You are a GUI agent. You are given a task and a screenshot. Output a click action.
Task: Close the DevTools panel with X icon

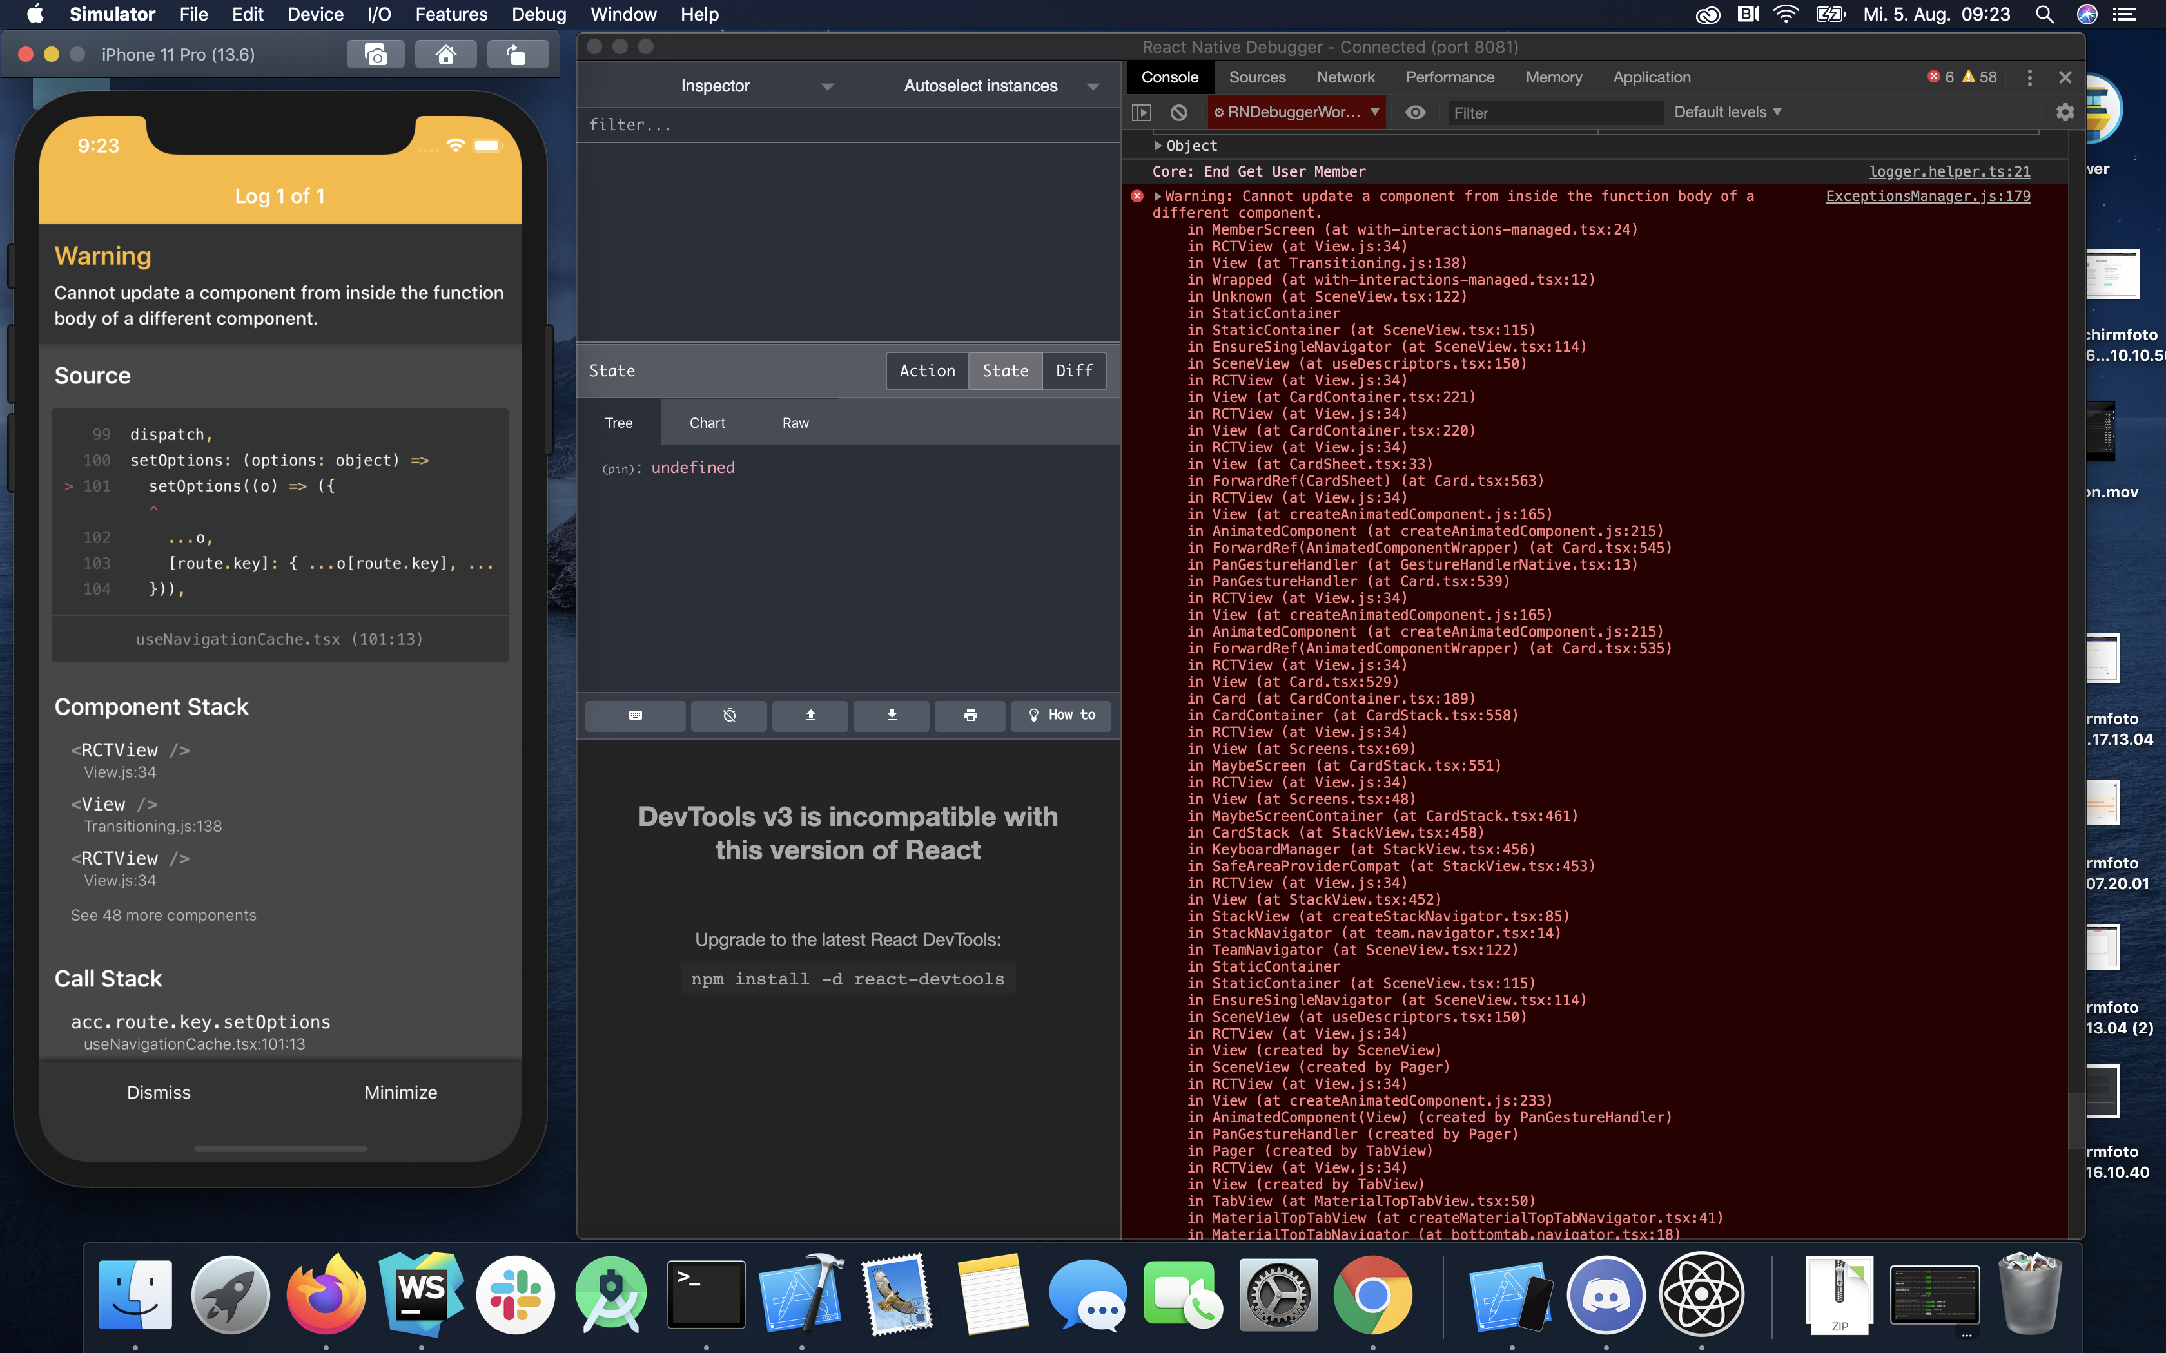2065,78
